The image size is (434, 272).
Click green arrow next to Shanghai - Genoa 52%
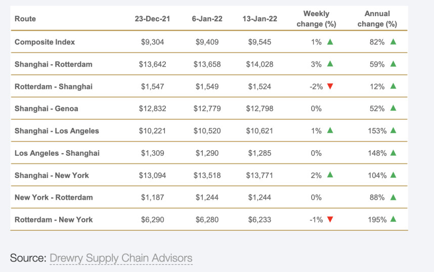(x=393, y=108)
